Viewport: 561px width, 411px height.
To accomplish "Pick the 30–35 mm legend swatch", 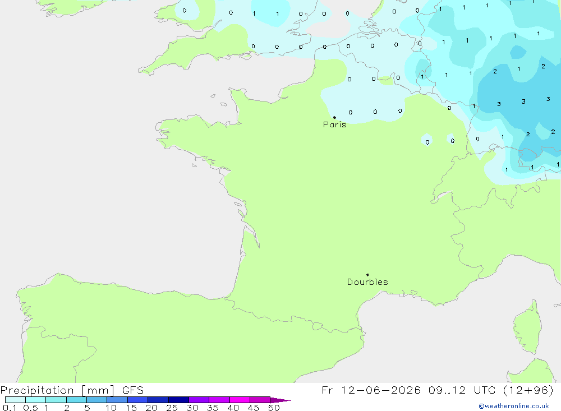I will coord(199,400).
